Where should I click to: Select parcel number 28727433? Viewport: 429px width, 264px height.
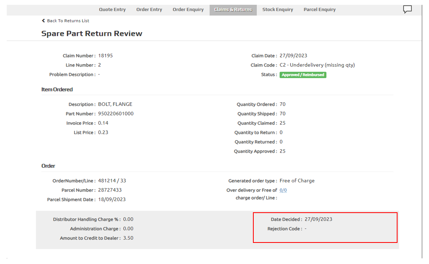110,190
